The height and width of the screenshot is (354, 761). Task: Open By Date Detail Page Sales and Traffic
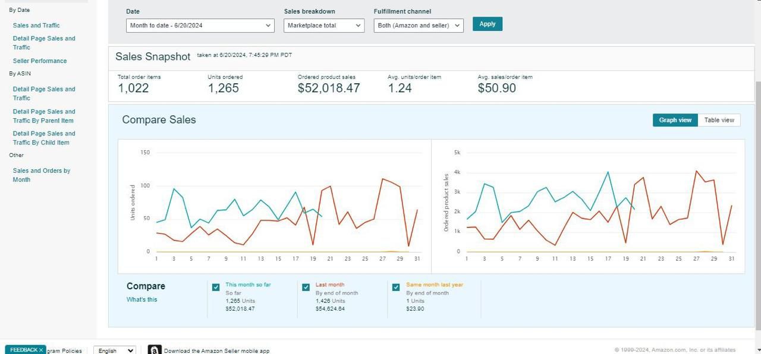pyautogui.click(x=44, y=43)
